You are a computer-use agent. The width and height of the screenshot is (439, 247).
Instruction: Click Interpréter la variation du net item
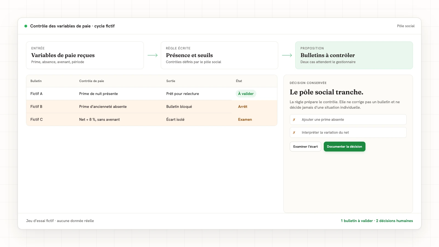[x=348, y=133]
